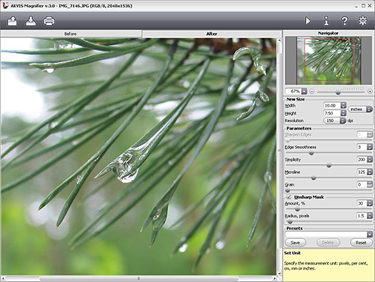375x282 pixels.
Task: Click the scroll left arrow under image
Action: pyautogui.click(x=3, y=278)
